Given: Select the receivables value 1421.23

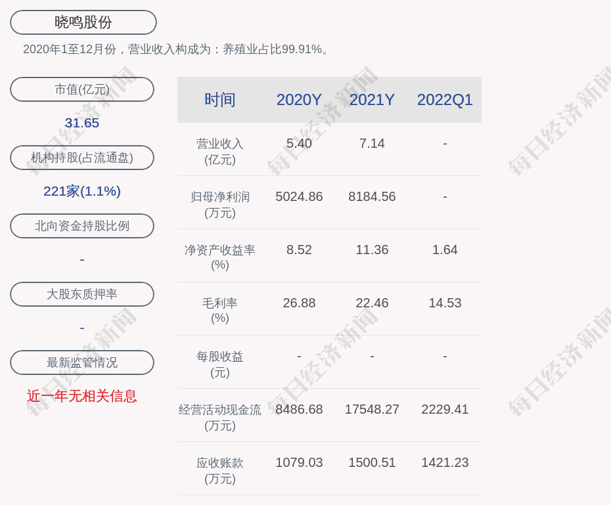Looking at the screenshot, I should 445,462.
